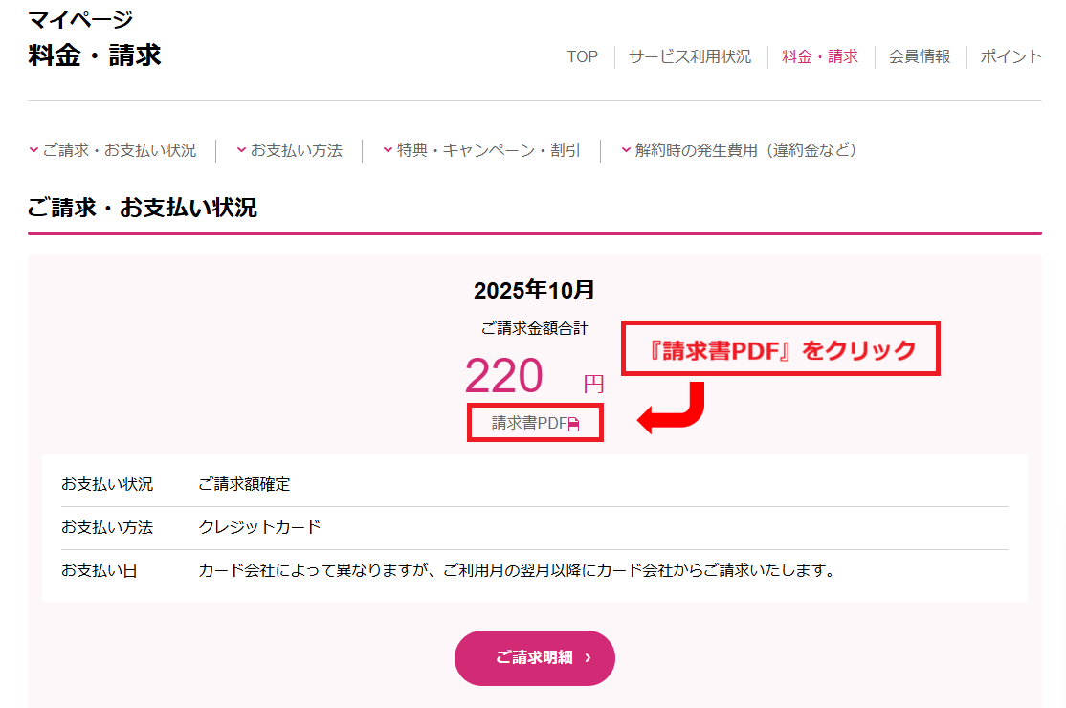
Task: Click chevron beside ご請求・お支払い状況 link
Action: [x=33, y=150]
